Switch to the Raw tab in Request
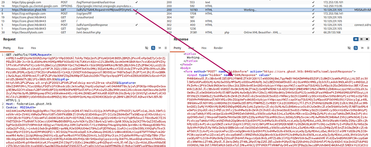 [21, 48]
